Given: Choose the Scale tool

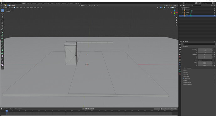Looking at the screenshot, I should click(x=2, y=23).
